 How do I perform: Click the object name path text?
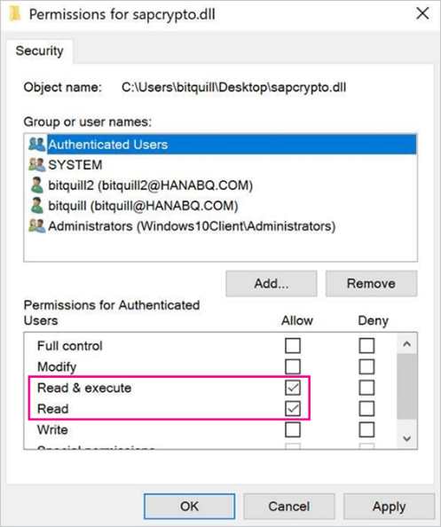pyautogui.click(x=233, y=87)
